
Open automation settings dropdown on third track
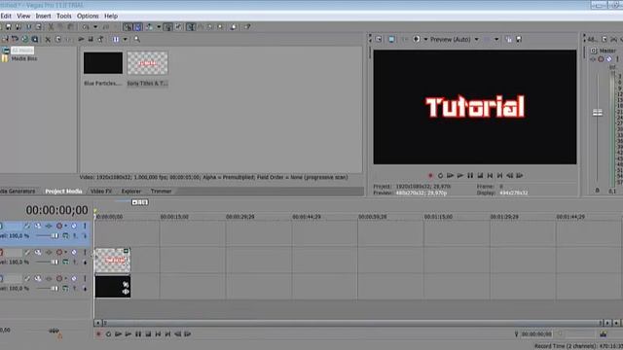66,278
